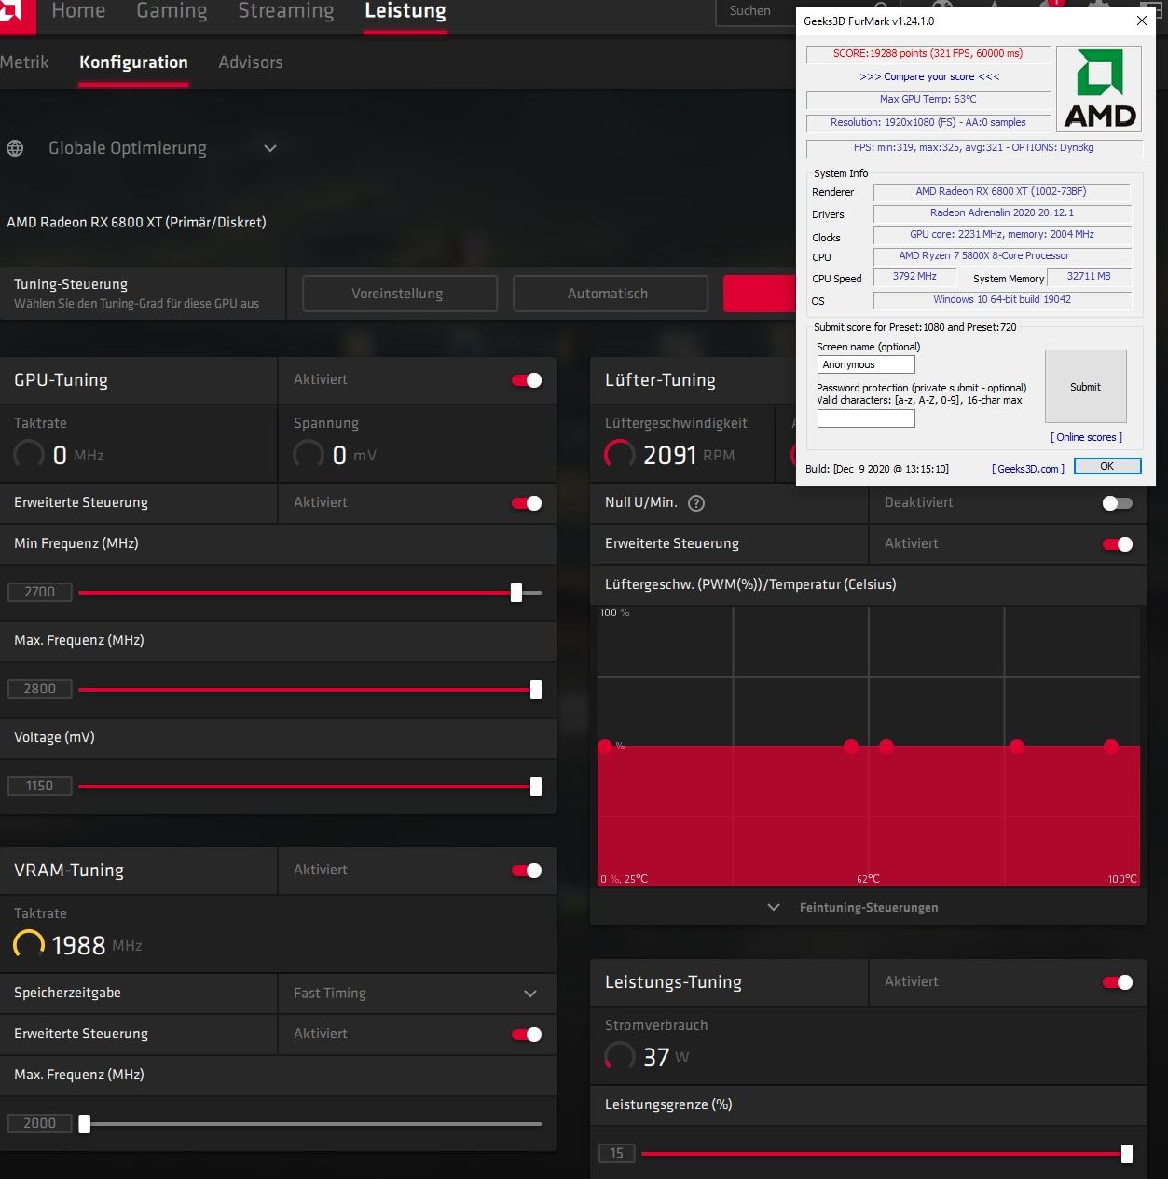
Task: Disable the Leistungs-Tuning switch
Action: (x=1118, y=982)
